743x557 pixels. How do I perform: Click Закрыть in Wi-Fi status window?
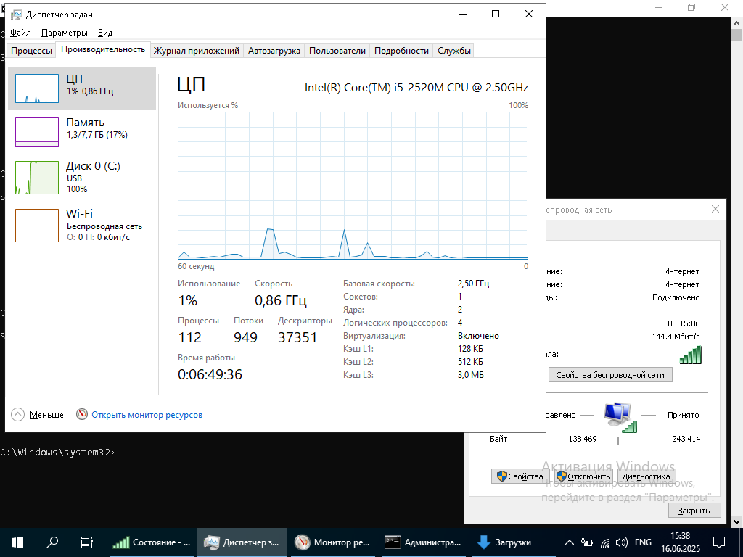coord(694,511)
